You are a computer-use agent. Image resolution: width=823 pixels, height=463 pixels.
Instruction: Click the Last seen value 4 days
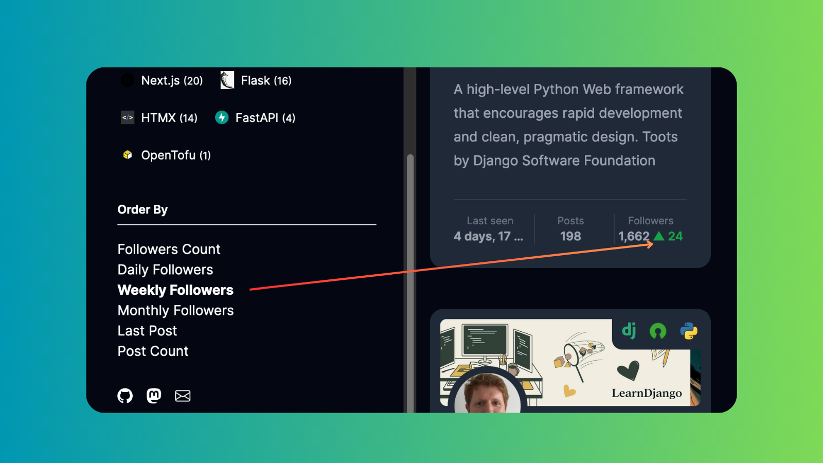pyautogui.click(x=488, y=237)
